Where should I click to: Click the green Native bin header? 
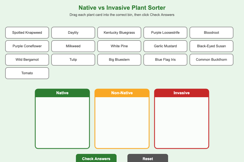[x=62, y=93]
